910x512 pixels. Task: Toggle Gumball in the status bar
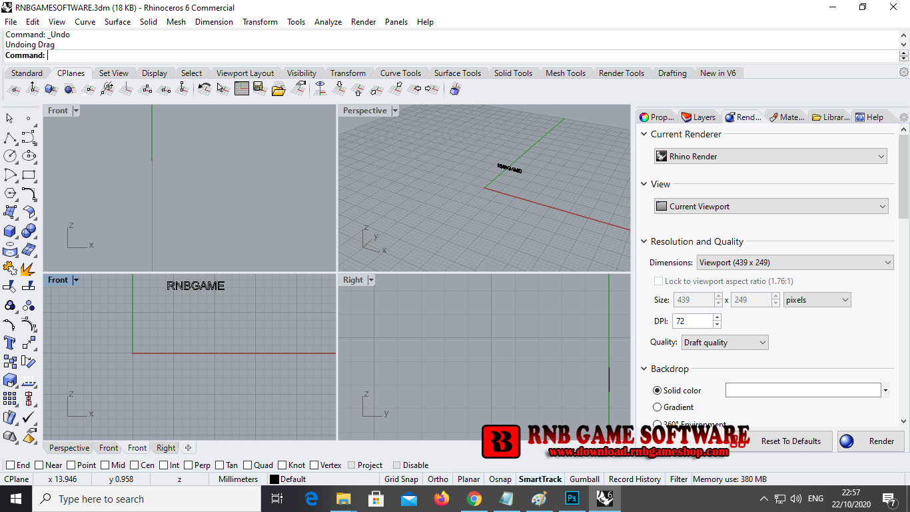click(584, 479)
